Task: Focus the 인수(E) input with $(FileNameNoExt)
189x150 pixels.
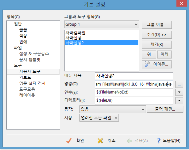Action: pyautogui.click(x=134, y=93)
